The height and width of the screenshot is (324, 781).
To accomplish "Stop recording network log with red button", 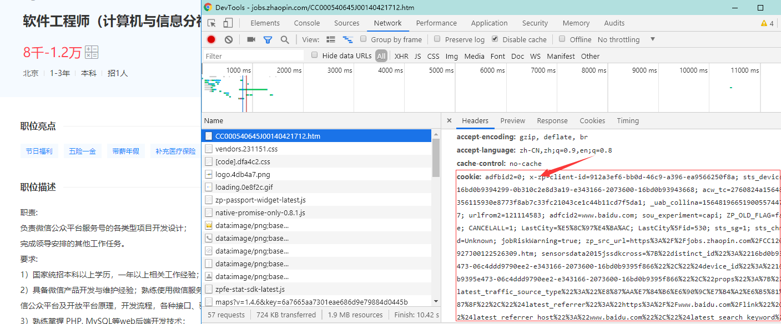I will (x=211, y=39).
